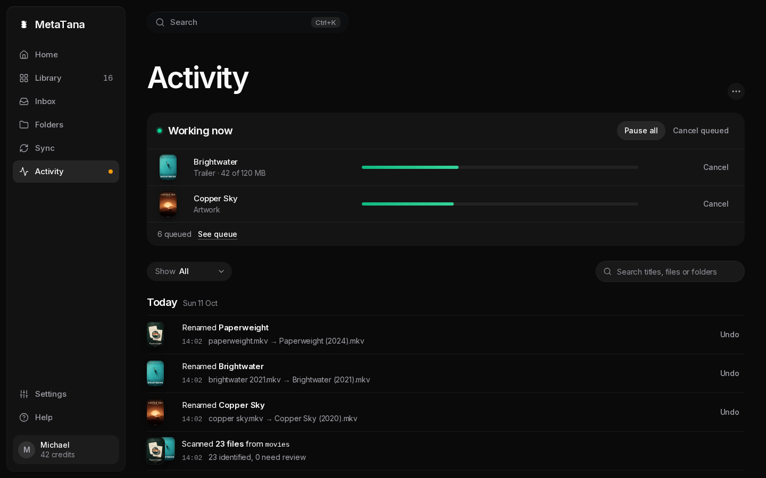Click the Library grid icon

pyautogui.click(x=24, y=78)
